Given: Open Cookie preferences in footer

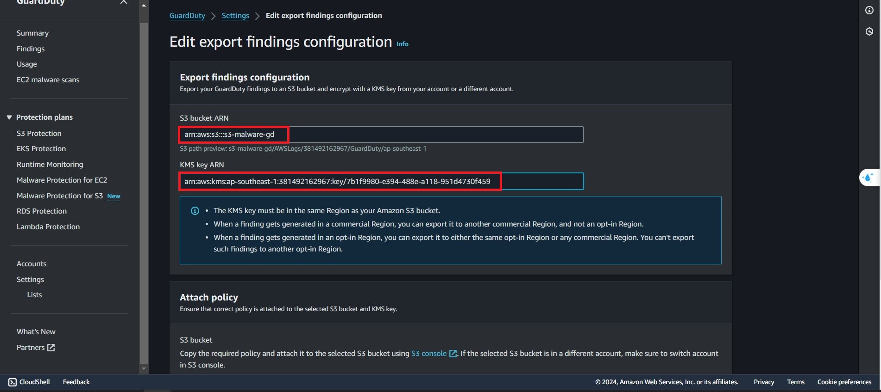Looking at the screenshot, I should click(x=844, y=382).
